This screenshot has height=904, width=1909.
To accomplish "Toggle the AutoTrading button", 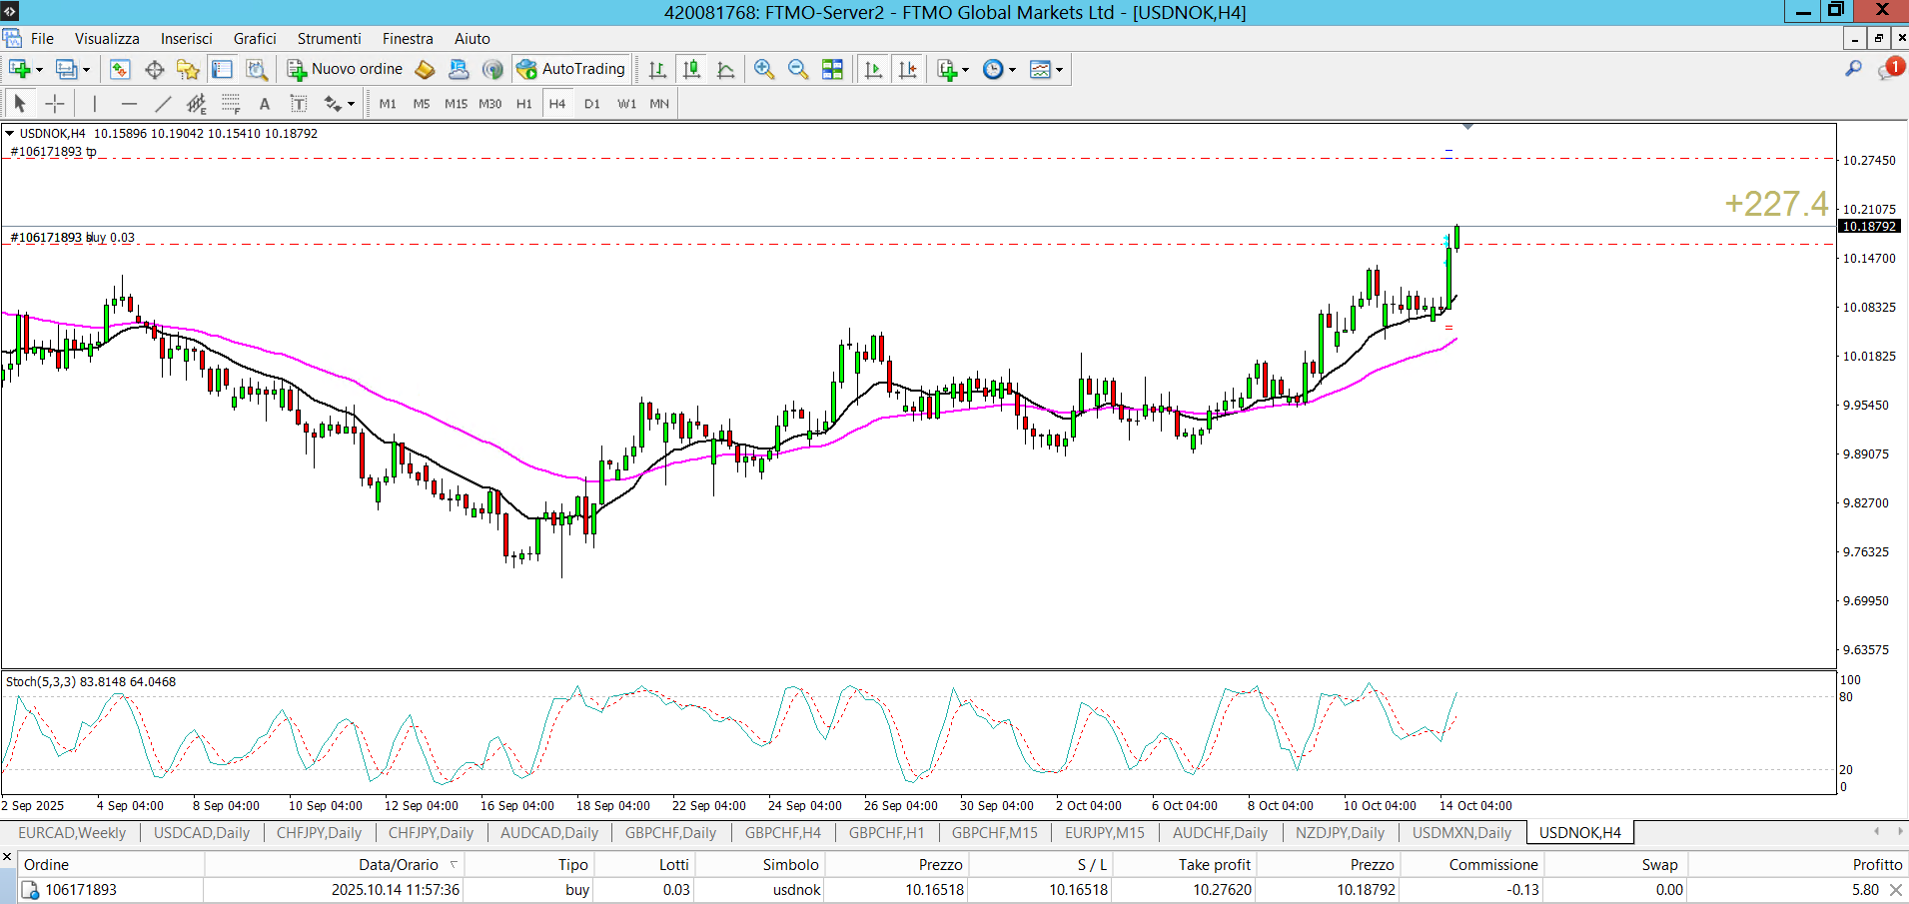I will click(x=571, y=69).
